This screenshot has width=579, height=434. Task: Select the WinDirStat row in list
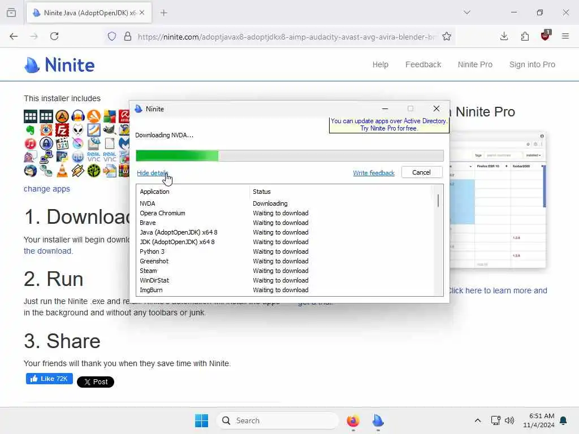(285, 280)
